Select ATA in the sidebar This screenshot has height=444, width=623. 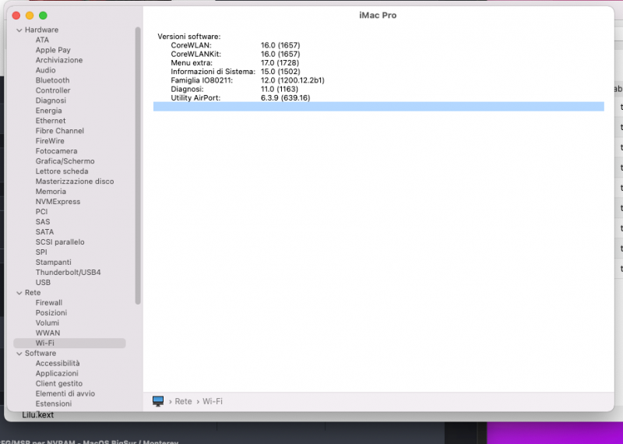(42, 40)
